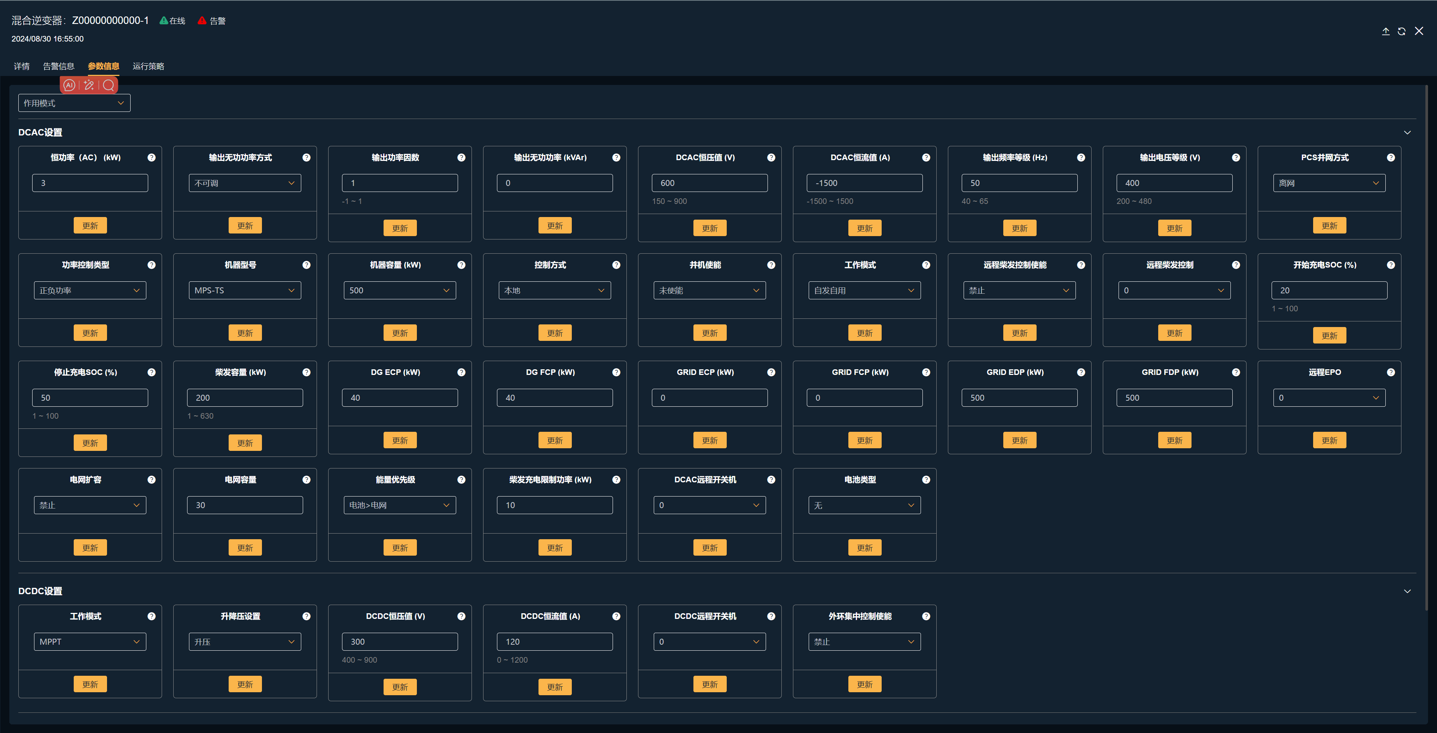Viewport: 1437px width, 733px height.
Task: Click the help icon for 电池类型
Action: (926, 480)
